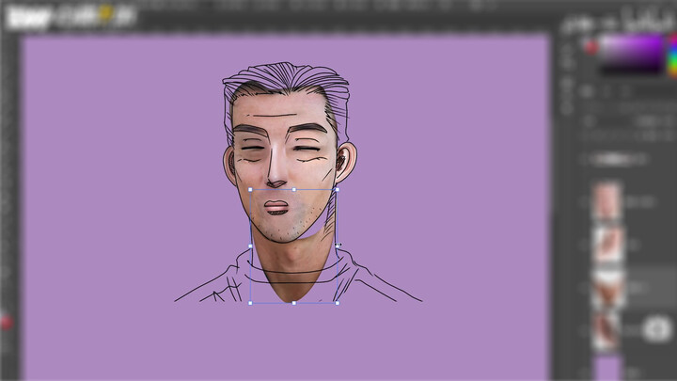Click the red icon on the left toolbar
This screenshot has width=677, height=381.
(7, 323)
